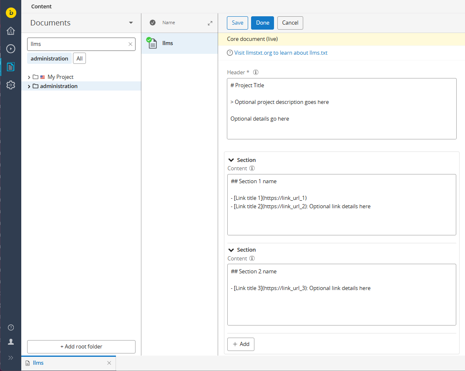Expand the document list panel
The height and width of the screenshot is (371, 465).
tap(210, 23)
